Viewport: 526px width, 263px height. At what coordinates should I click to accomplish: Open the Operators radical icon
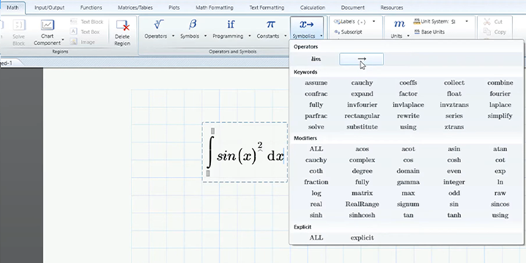coord(159,25)
